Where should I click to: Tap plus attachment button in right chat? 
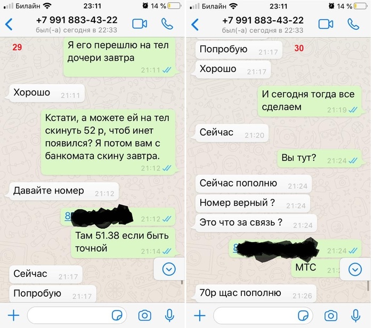200,316
